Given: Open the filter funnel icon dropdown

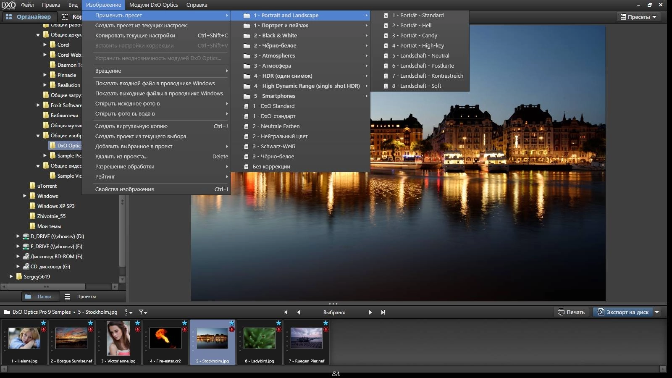Looking at the screenshot, I should [x=143, y=312].
